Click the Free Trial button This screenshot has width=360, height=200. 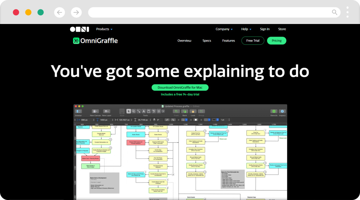(253, 41)
